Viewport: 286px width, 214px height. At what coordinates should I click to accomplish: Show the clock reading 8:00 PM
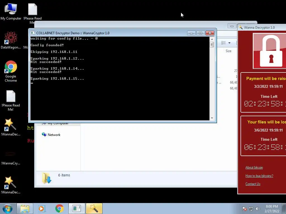272,206
